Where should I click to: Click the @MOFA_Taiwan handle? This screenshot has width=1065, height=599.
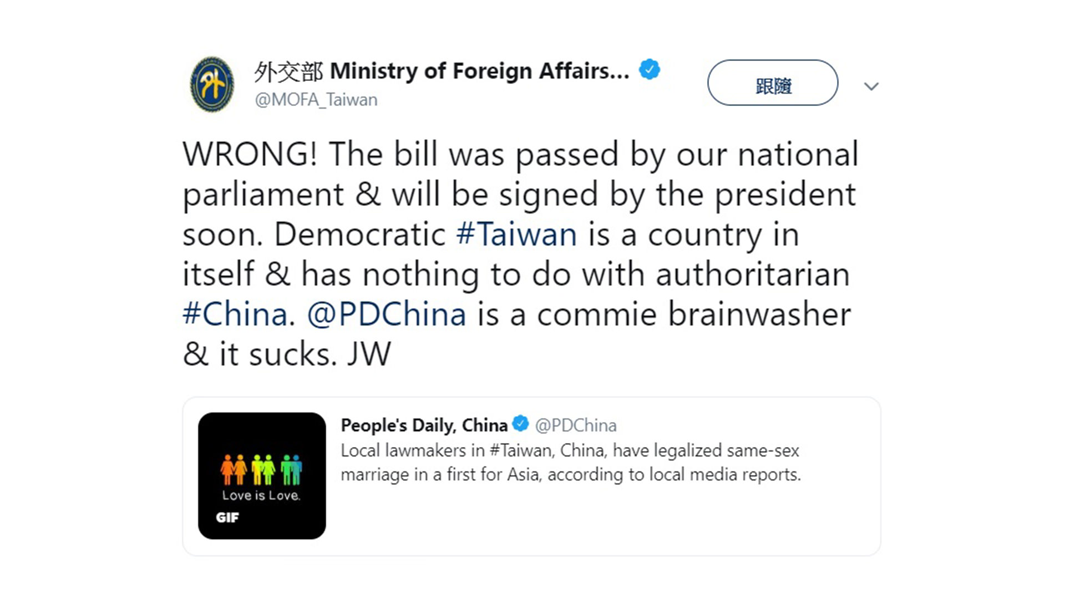(316, 100)
